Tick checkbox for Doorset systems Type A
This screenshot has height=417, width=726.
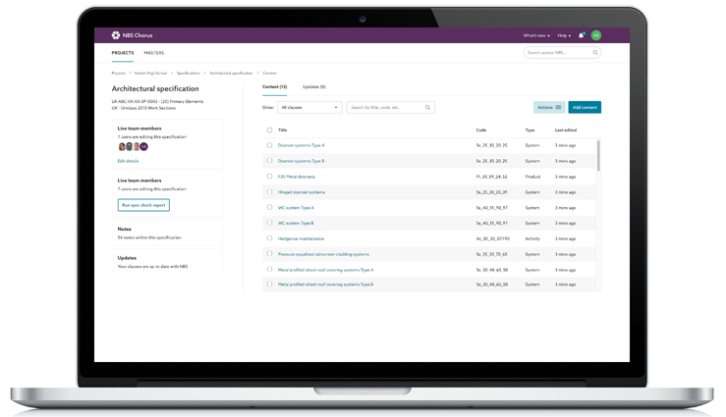click(x=269, y=145)
